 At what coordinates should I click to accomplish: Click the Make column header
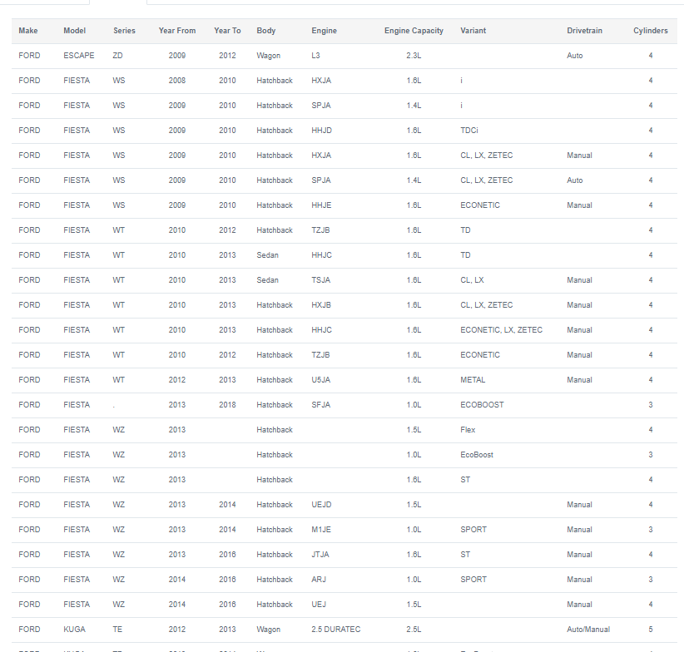28,31
